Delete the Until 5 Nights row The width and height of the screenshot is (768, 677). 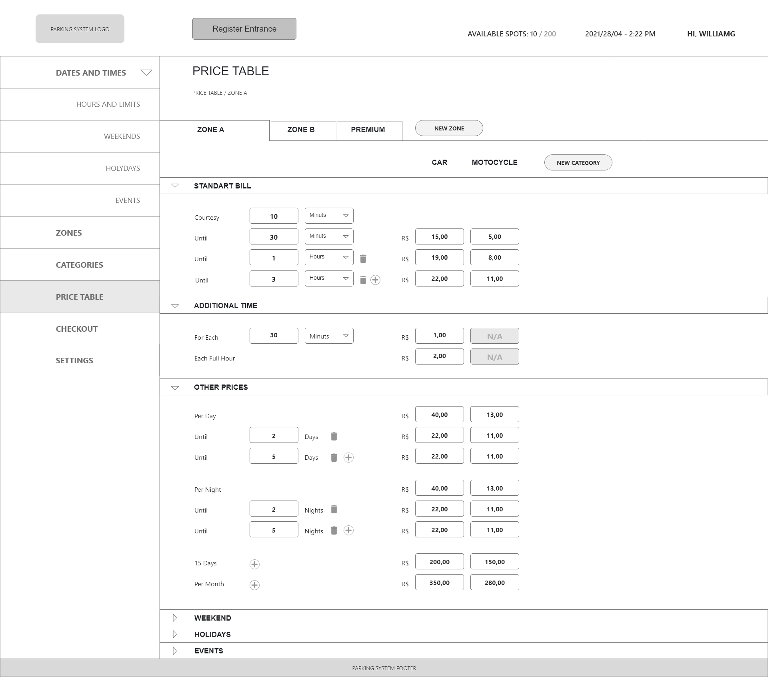[x=334, y=531]
